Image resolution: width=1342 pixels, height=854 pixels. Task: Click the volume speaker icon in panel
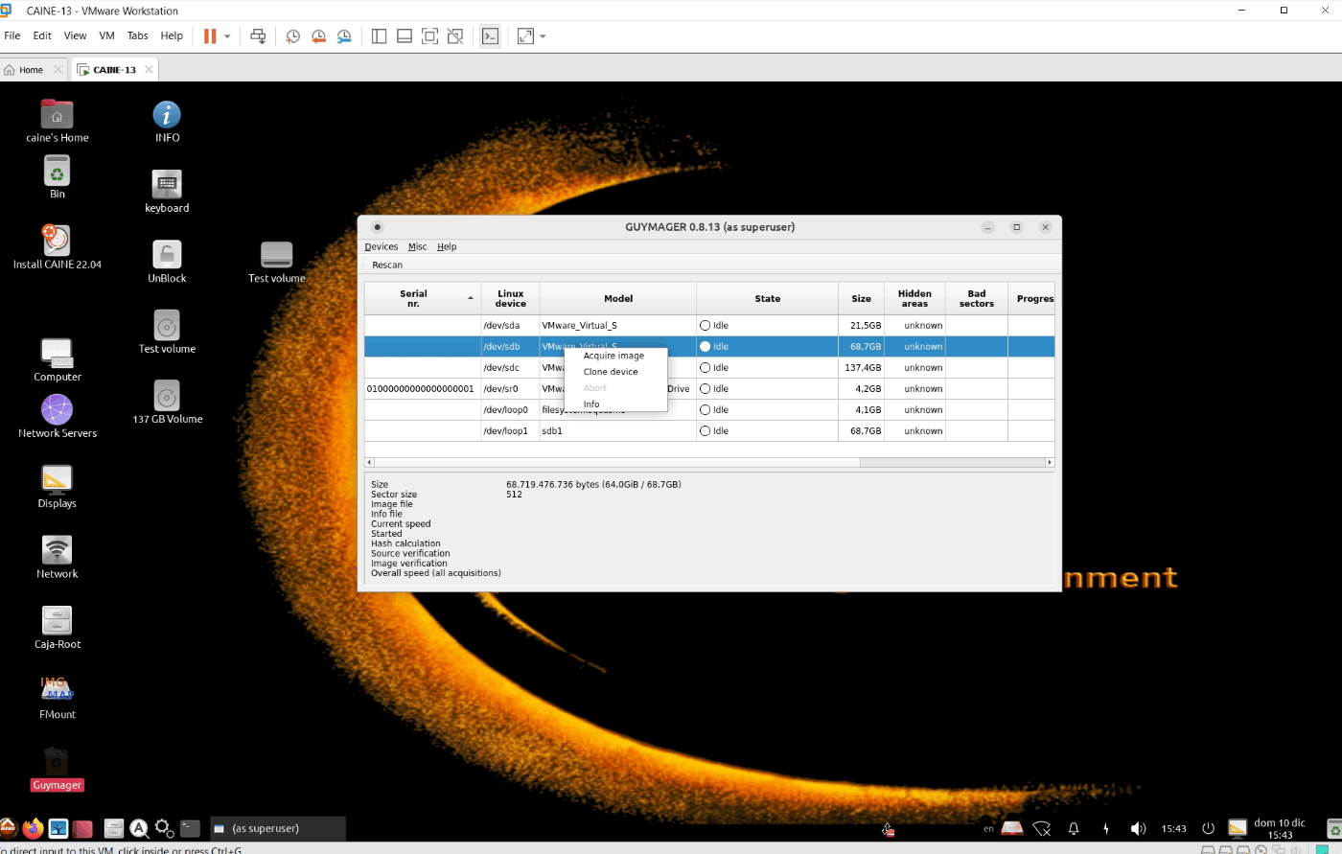(1138, 829)
